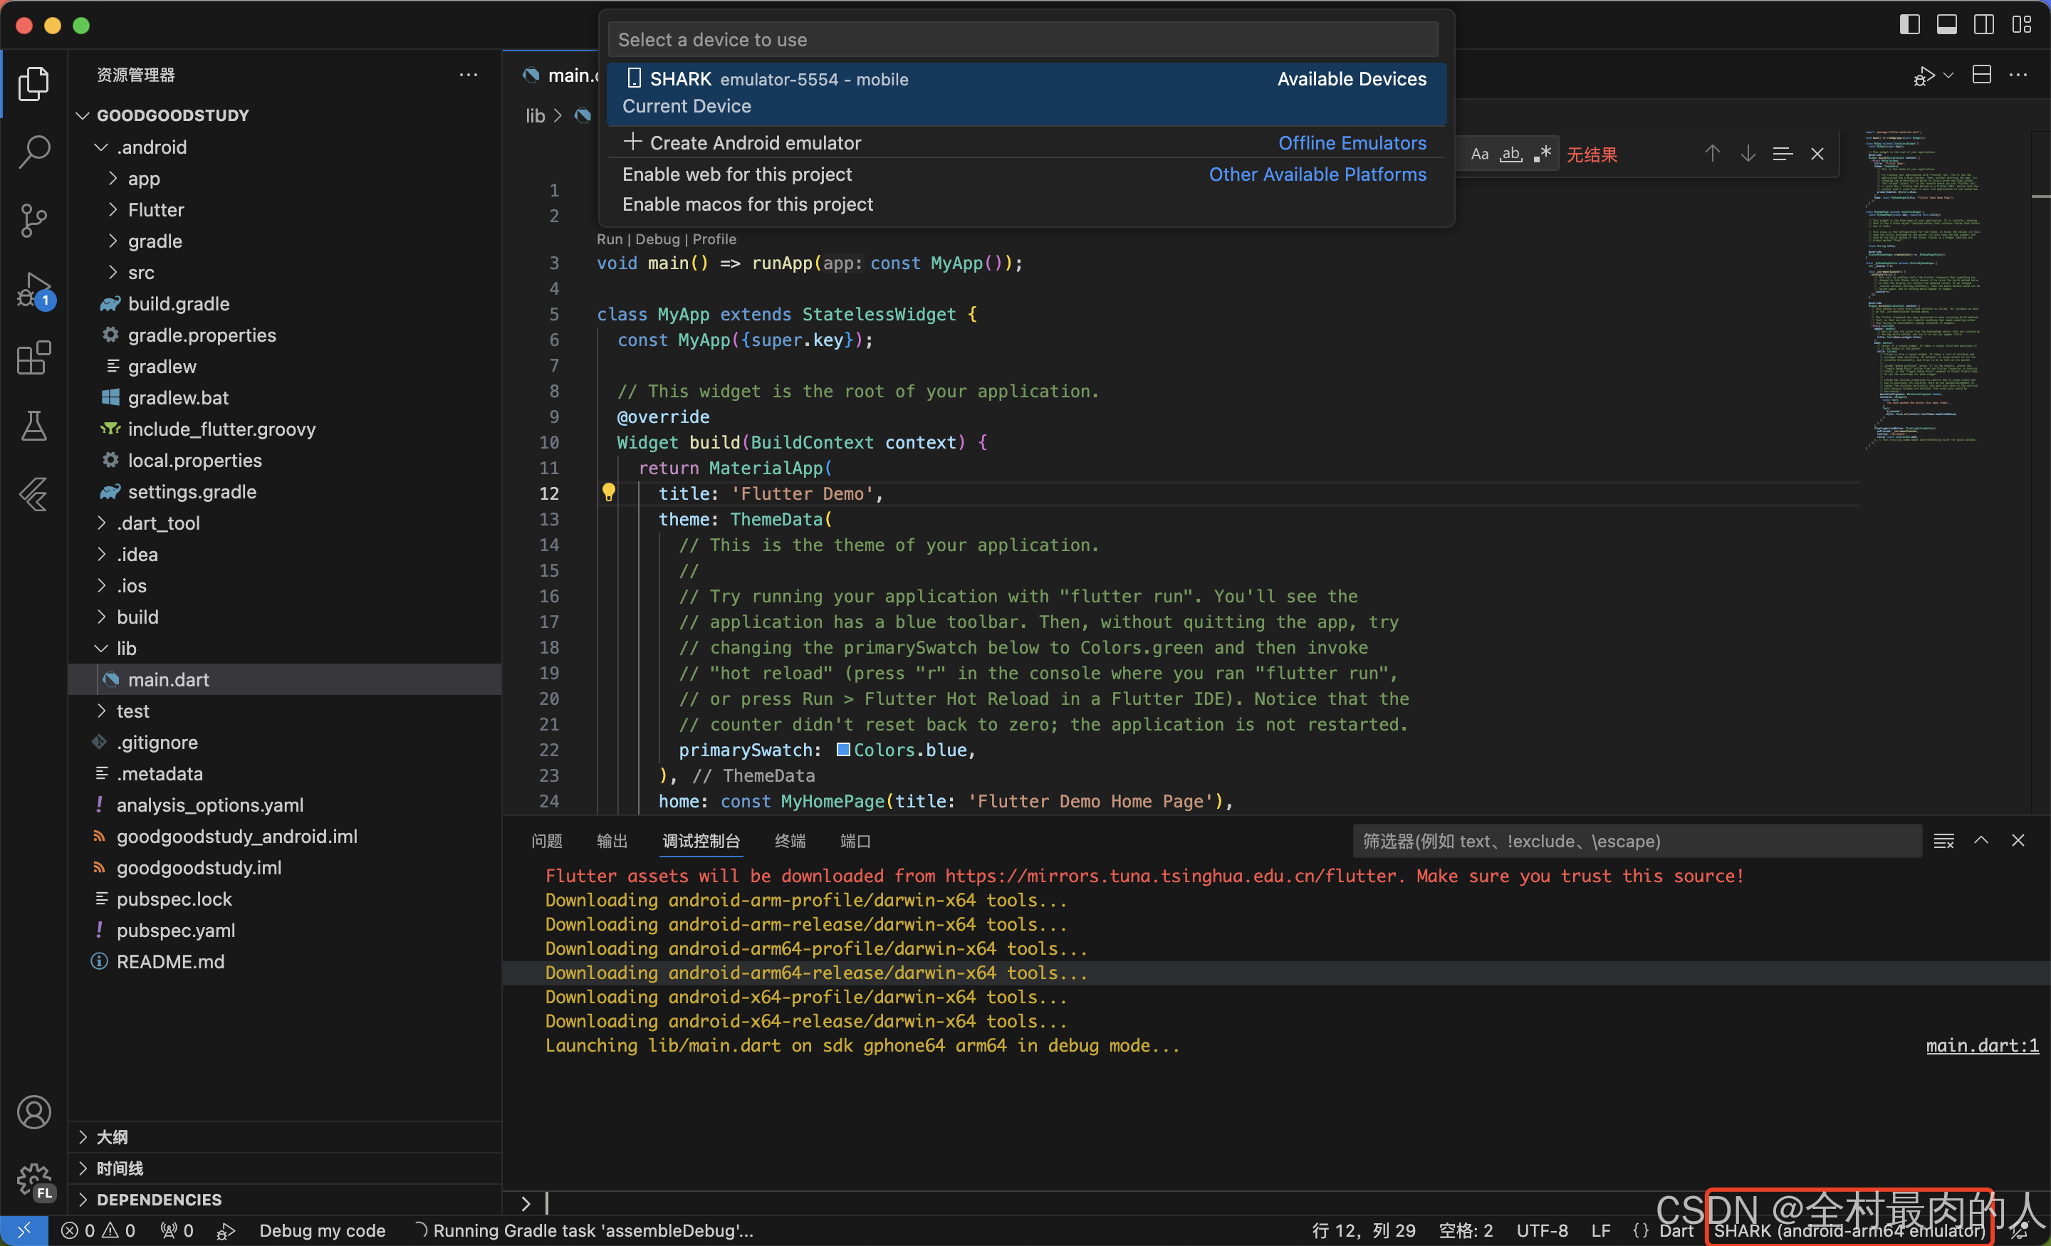Open the Source Control view
Viewport: 2051px width, 1246px height.
pos(34,221)
